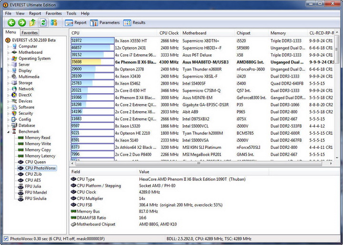Image resolution: width=343 pixels, height=245 pixels.
Task: Select the Software icon in tree
Action: [14, 107]
